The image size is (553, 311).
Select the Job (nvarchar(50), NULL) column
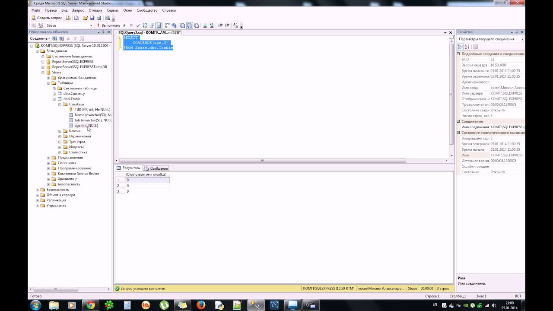93,120
